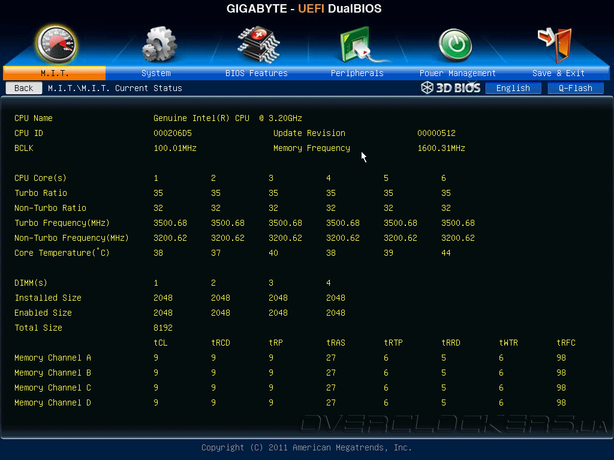Click the core temperature value 40
The height and width of the screenshot is (460, 614).
click(273, 253)
